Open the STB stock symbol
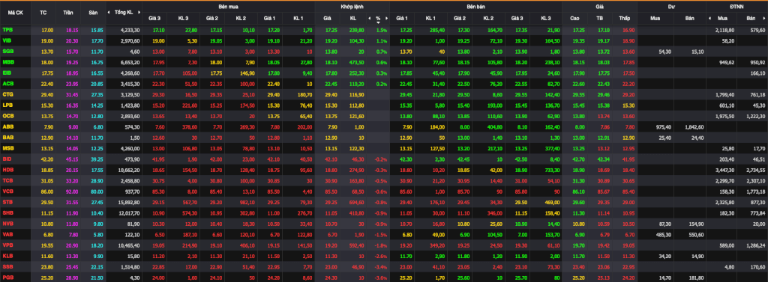This screenshot has width=768, height=282. pos(7,201)
